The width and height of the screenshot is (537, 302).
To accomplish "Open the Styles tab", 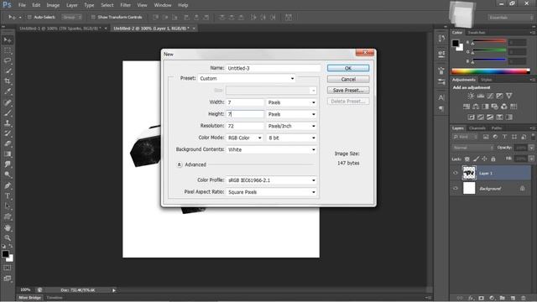I will coord(487,80).
